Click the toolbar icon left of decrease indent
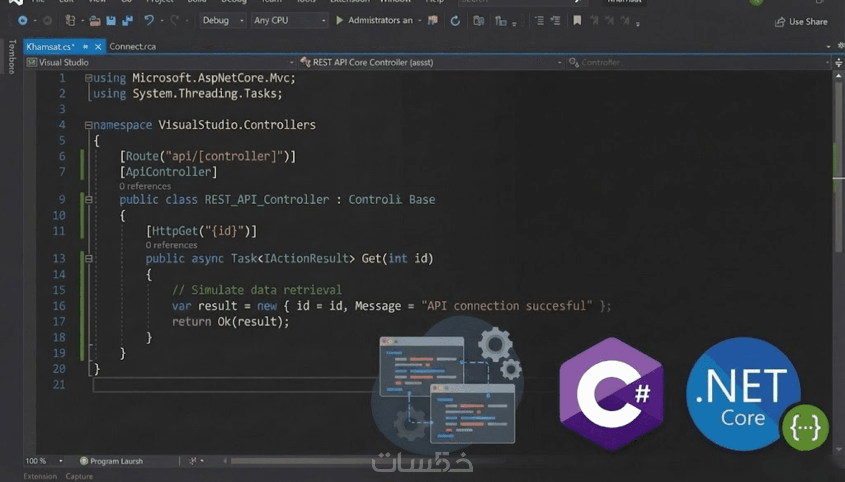 click(501, 21)
